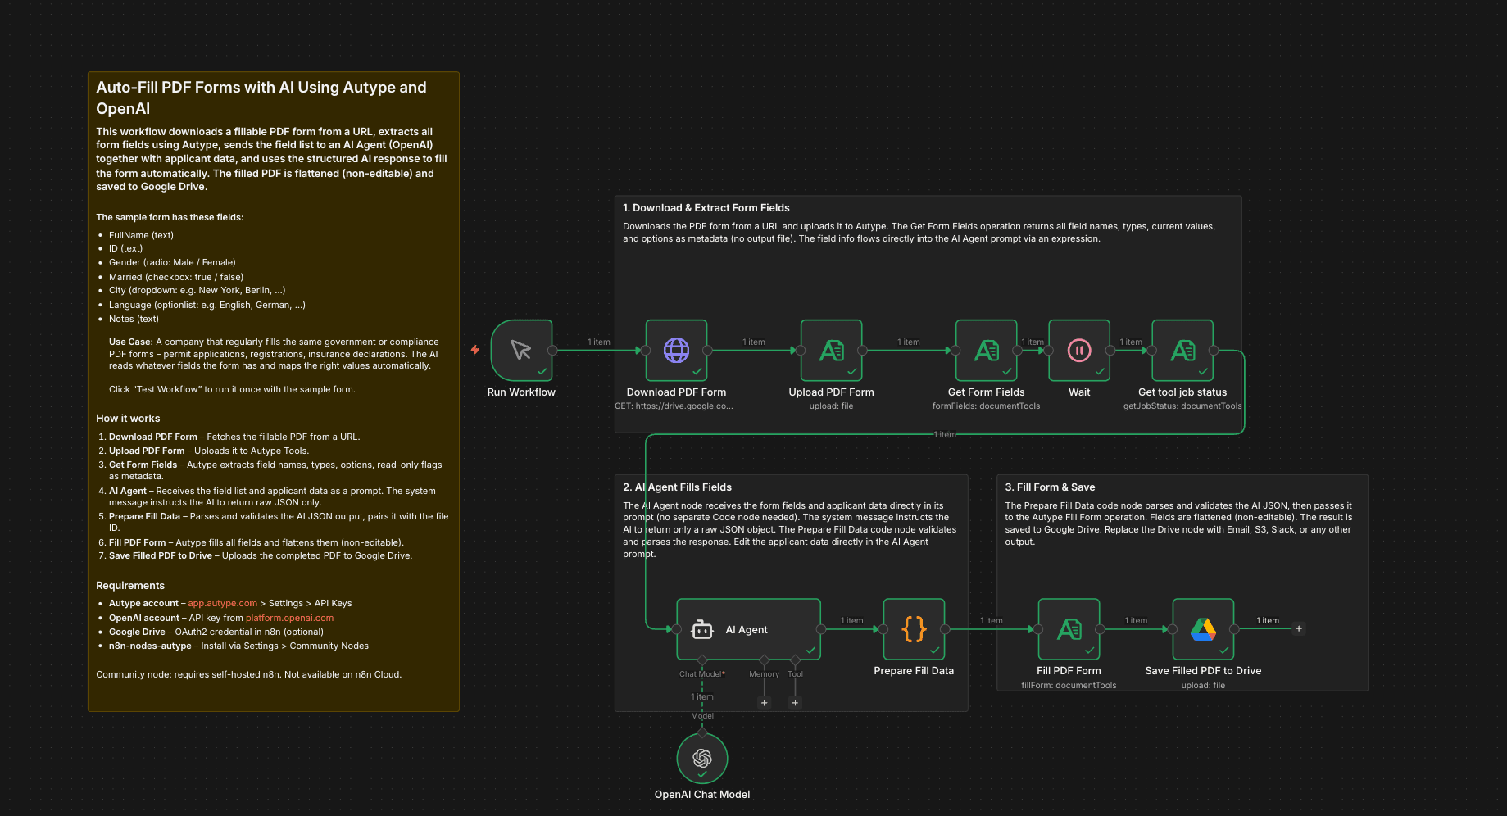Open the Get tool job status node
This screenshot has height=816, width=1507.
[1182, 350]
